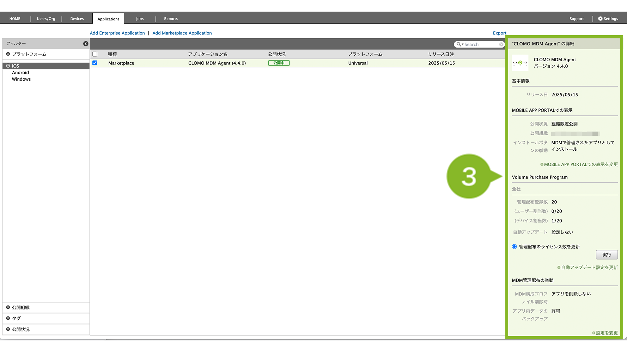Open the Reports tab
Screen dimensions: 627x352
171,19
